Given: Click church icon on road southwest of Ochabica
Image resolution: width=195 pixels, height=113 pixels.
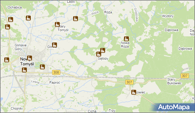Looking at the screenshot, I should point(8,27).
